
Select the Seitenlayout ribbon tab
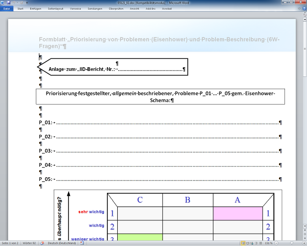(x=56, y=9)
